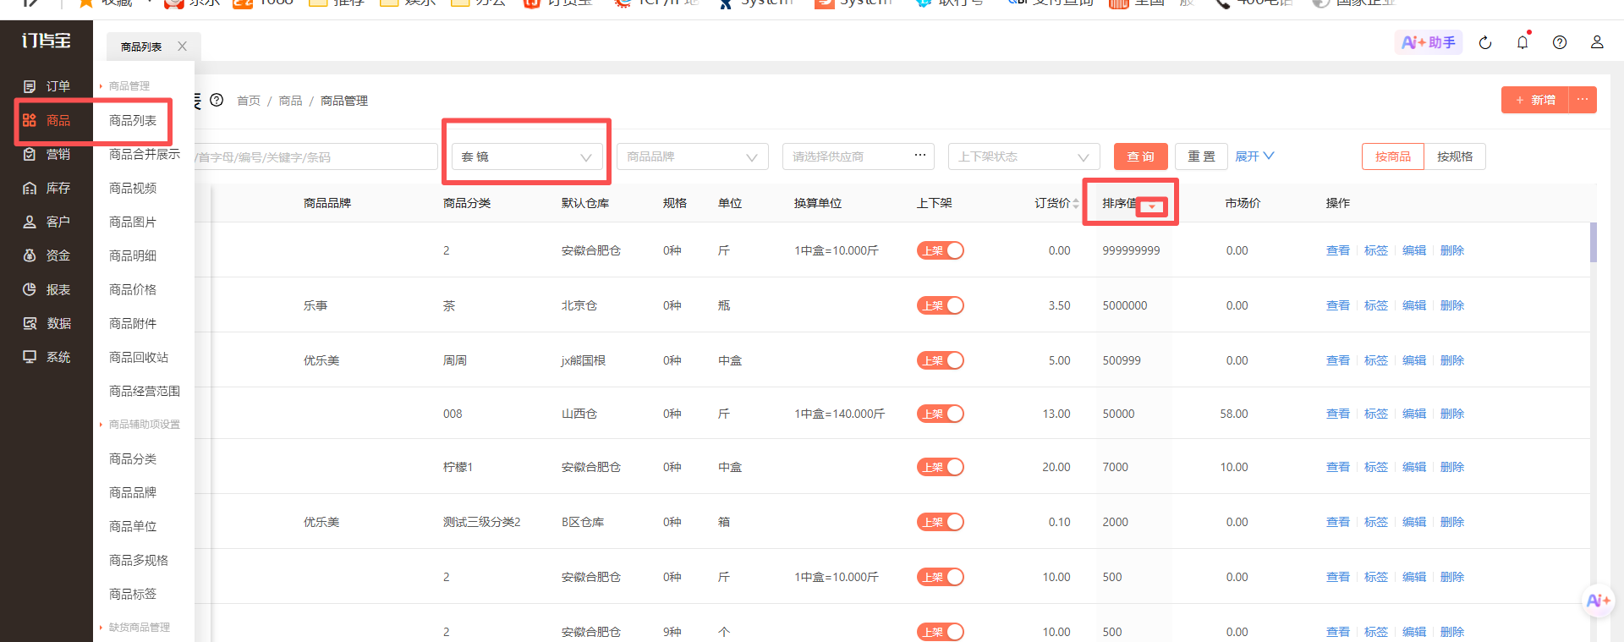This screenshot has width=1624, height=642.
Task: Click the floating AI+ bubble icon
Action: [x=1597, y=601]
